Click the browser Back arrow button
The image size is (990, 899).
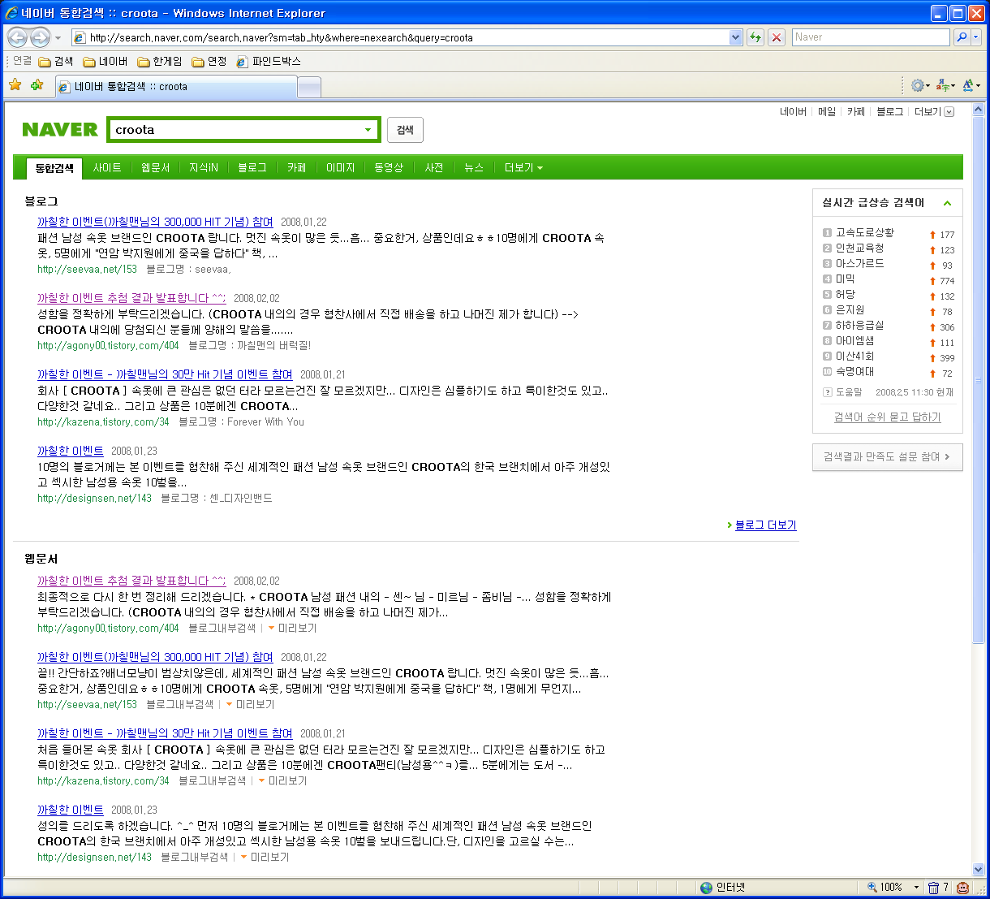coord(17,37)
